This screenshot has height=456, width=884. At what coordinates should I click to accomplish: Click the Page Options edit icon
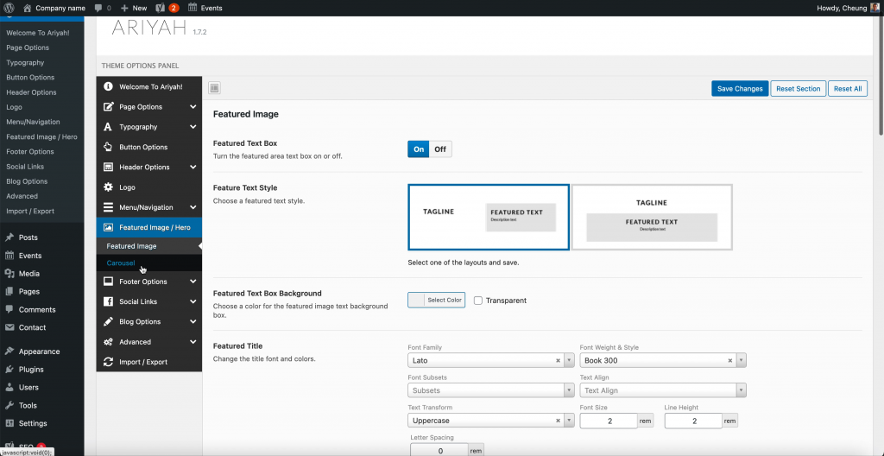pyautogui.click(x=108, y=107)
